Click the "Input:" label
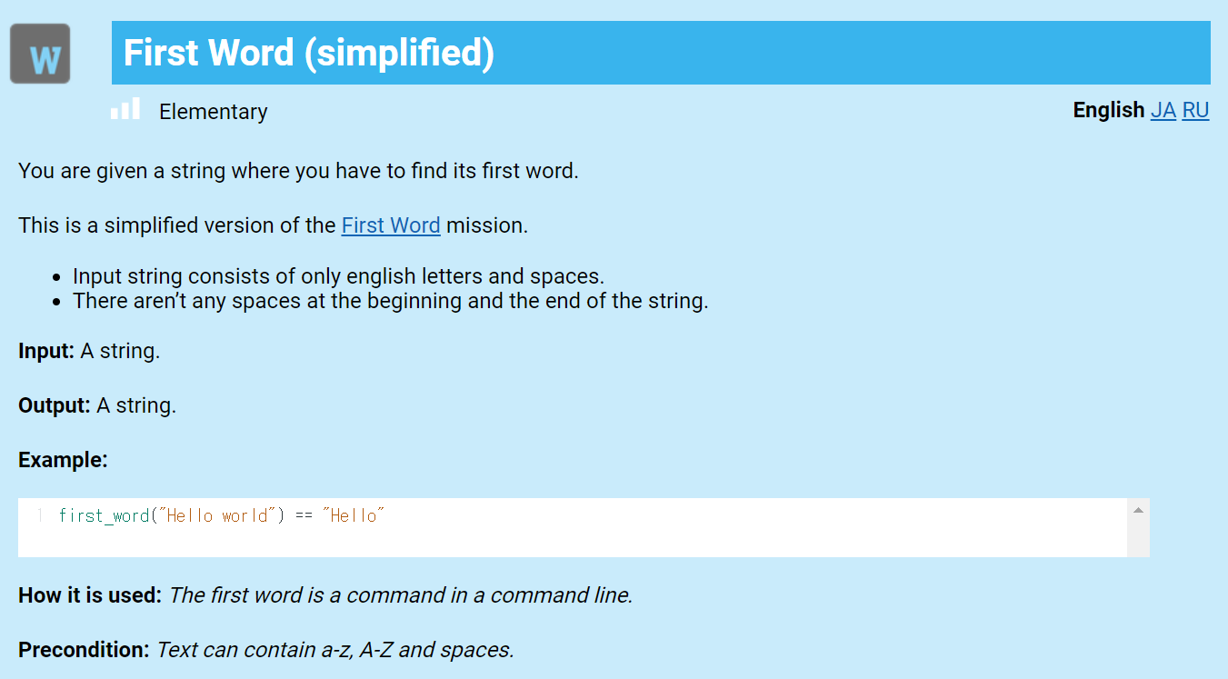 point(46,351)
